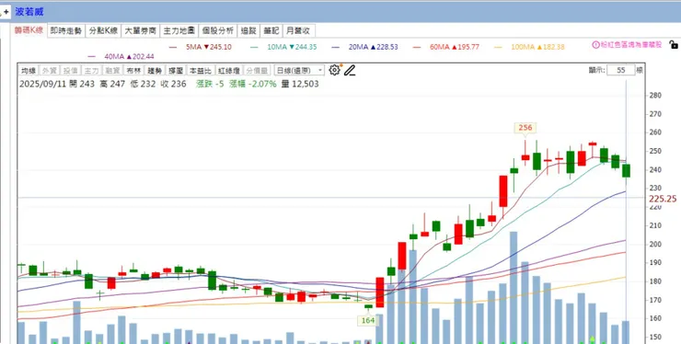Open the chart settings gear icon
This screenshot has height=344, width=681.
(x=334, y=70)
